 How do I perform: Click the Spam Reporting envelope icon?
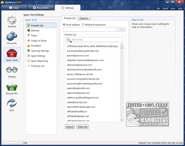coord(29,61)
